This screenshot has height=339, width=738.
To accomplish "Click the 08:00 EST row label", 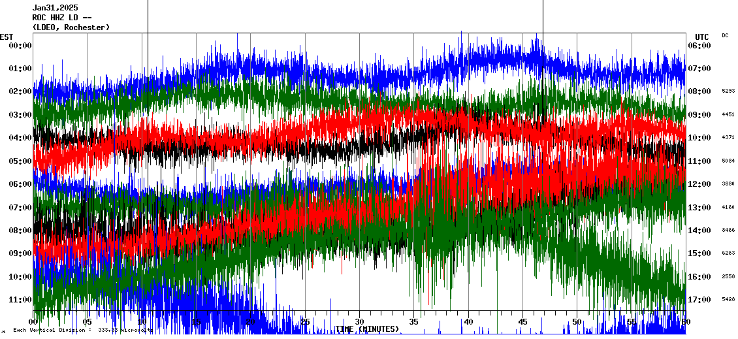I will 20,231.
